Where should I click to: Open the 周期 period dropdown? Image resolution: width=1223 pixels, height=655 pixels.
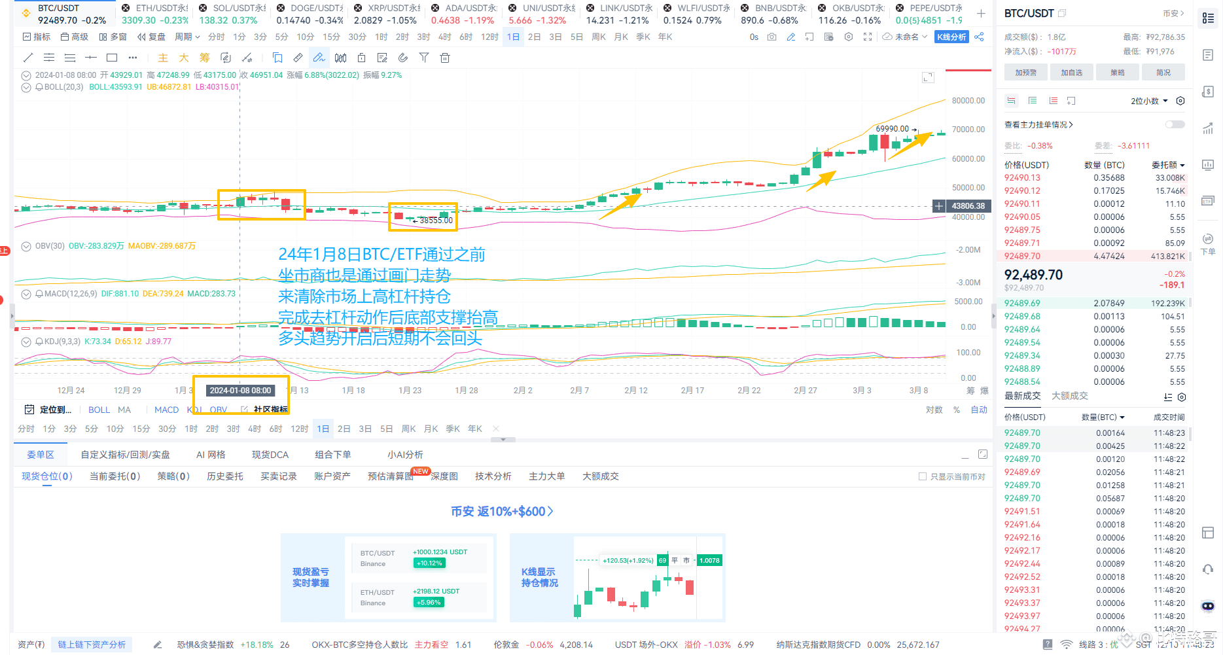point(187,37)
